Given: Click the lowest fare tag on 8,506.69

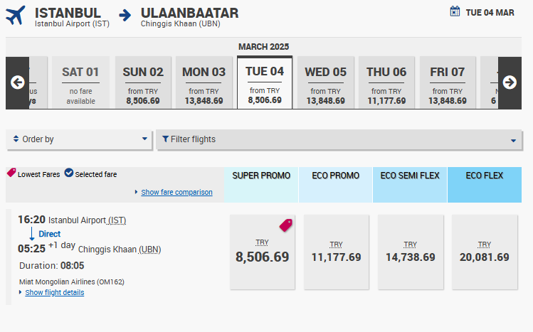Looking at the screenshot, I should pyautogui.click(x=285, y=225).
